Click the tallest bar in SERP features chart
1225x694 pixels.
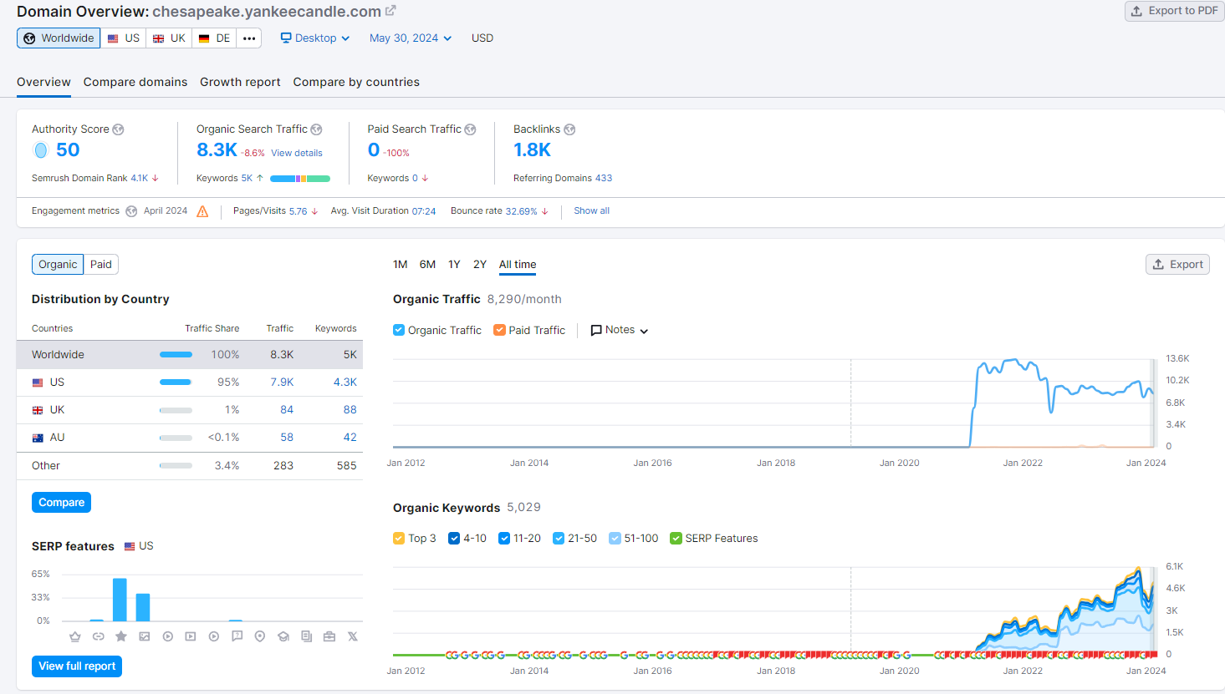[x=120, y=600]
